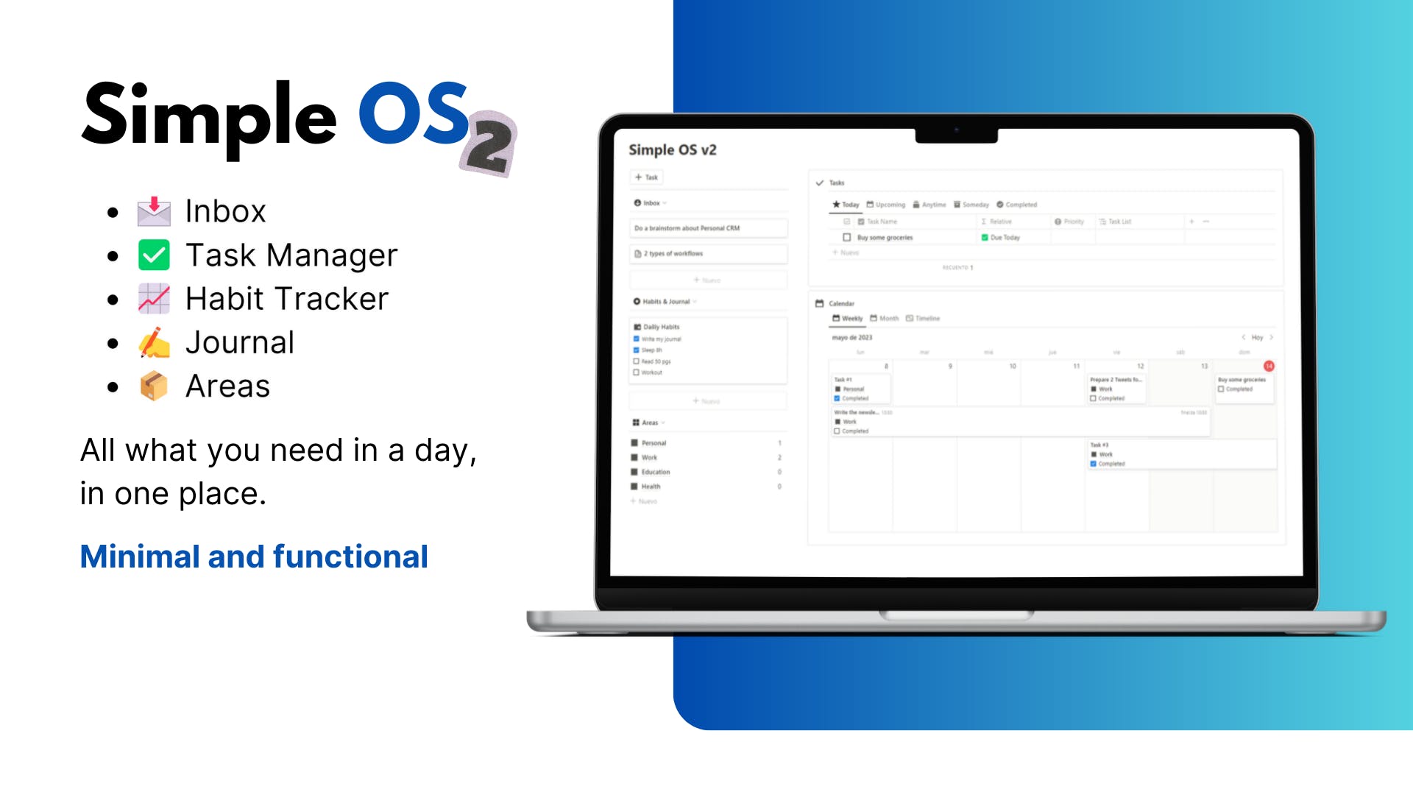Click the Inbox icon in sidebar
The width and height of the screenshot is (1413, 795).
click(x=637, y=203)
